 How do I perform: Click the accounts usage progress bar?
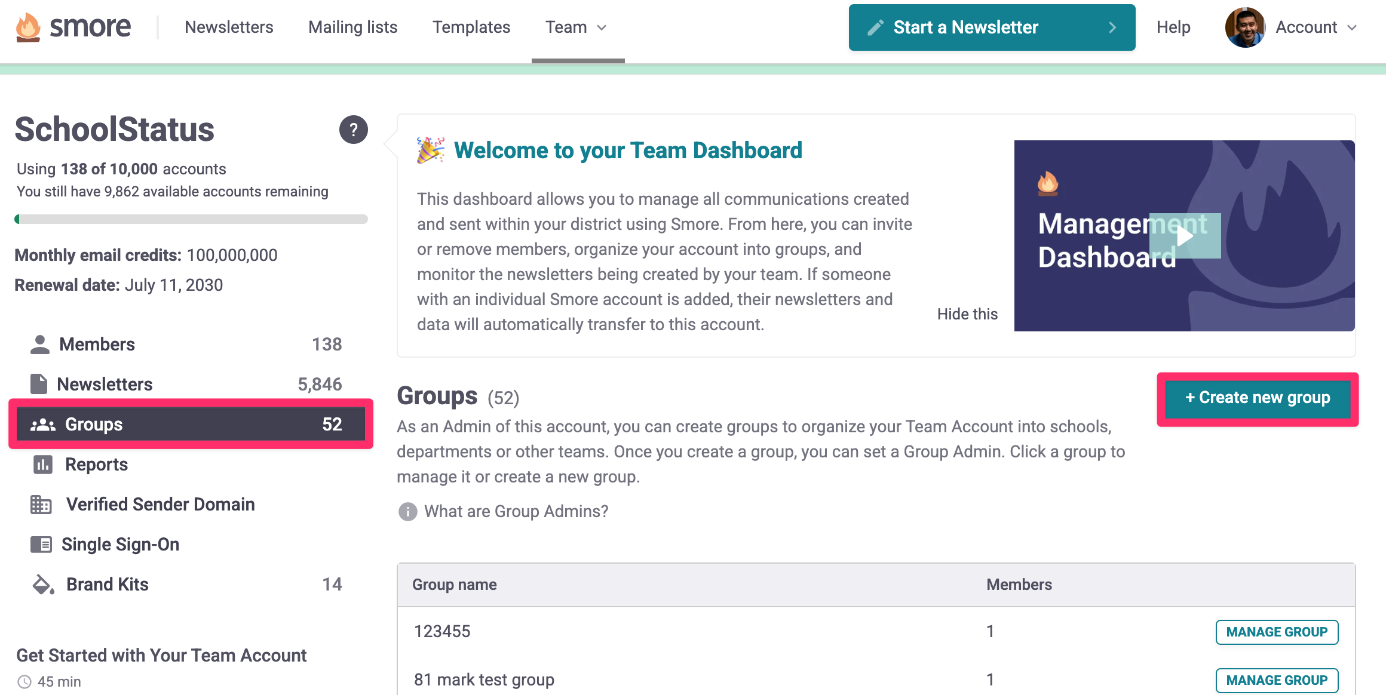191,219
